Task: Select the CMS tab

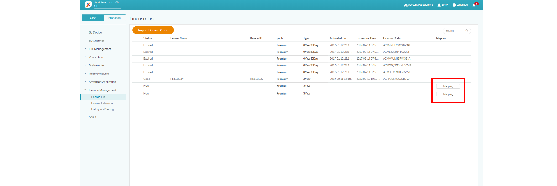Action: click(93, 18)
